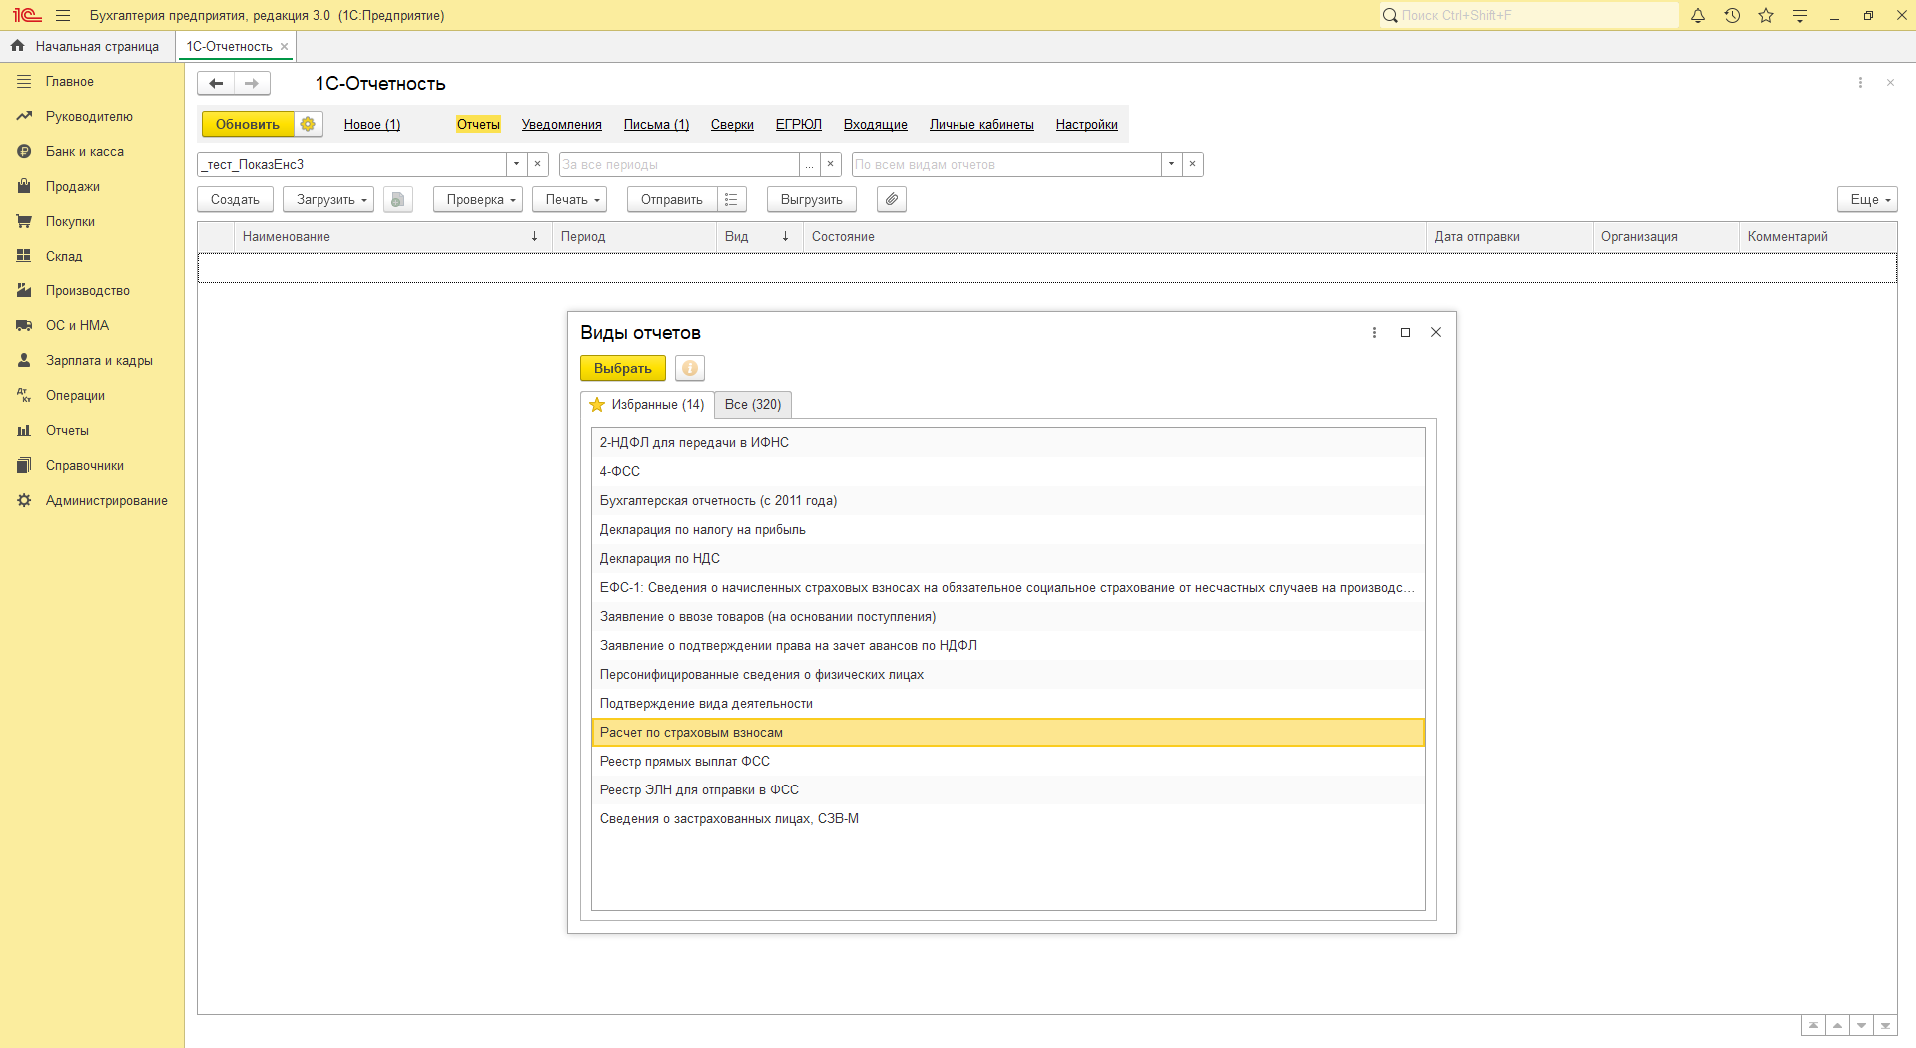Viewport: 1916px width, 1048px height.
Task: Open more options dots on 1С-Отчетность page
Action: (x=1860, y=83)
